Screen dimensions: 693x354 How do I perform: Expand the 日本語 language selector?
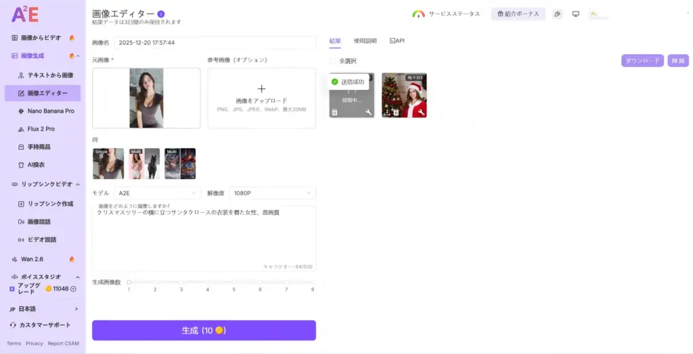pyautogui.click(x=76, y=309)
